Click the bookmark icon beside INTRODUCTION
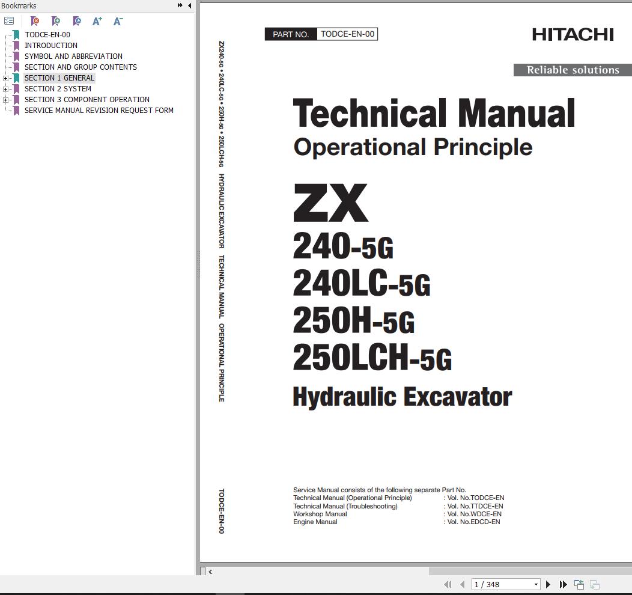 pyautogui.click(x=16, y=46)
